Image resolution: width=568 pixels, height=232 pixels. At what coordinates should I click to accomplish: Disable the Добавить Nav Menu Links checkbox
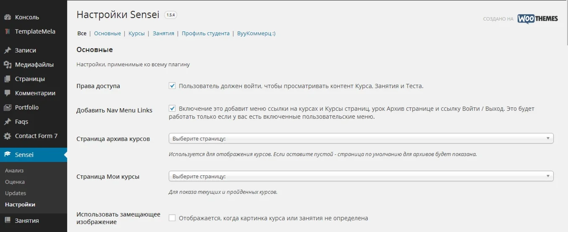pos(172,109)
